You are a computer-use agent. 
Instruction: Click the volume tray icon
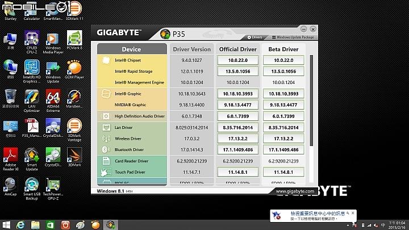pos(375,225)
